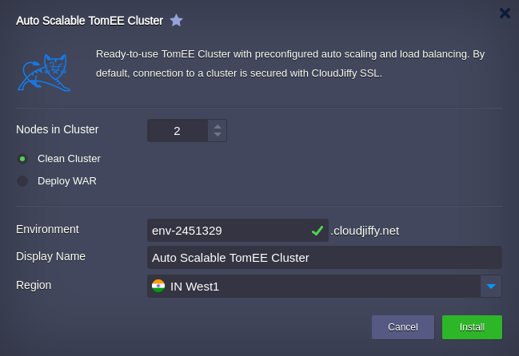
Task: Click the Auto Scalable TomEE Cluster title
Action: tap(90, 21)
